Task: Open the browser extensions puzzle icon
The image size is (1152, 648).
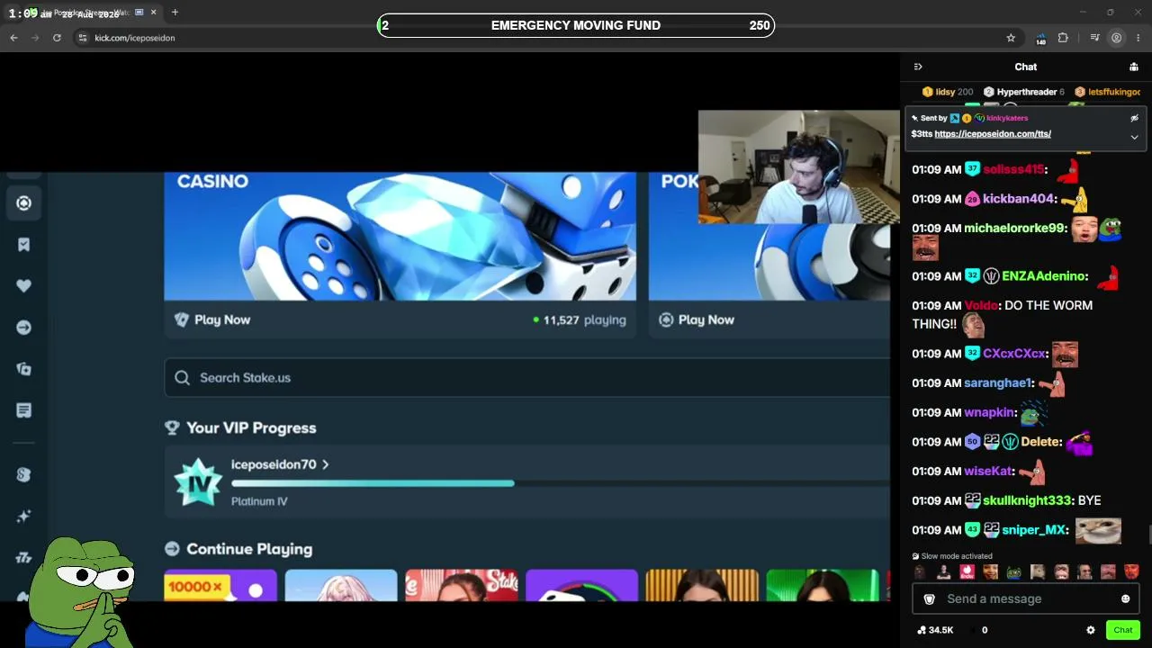Action: pos(1063,38)
